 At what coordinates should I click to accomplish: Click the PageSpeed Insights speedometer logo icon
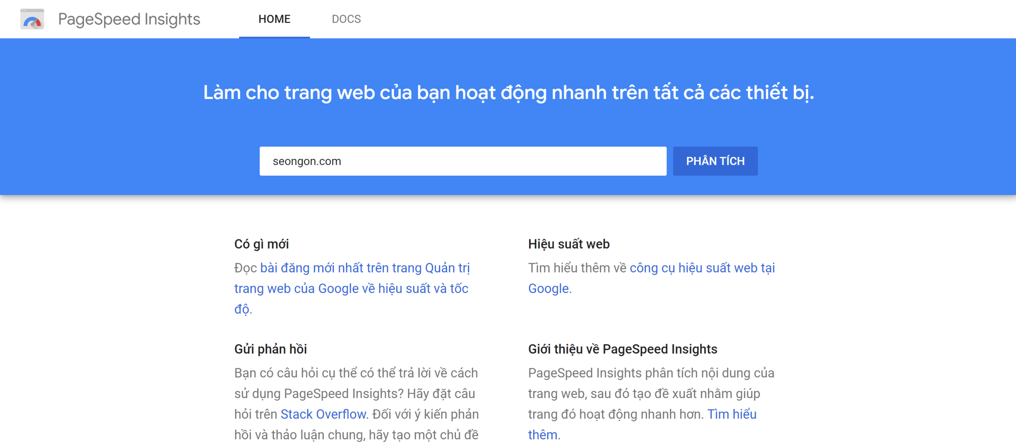32,19
